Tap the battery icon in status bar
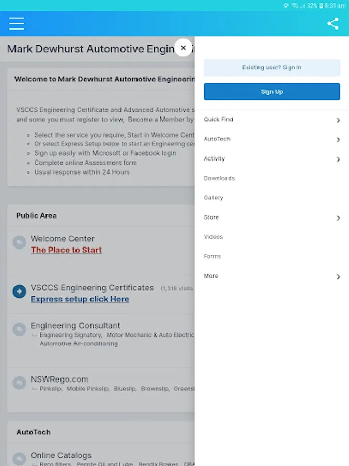Screen dimensions: 349x466 [321, 6]
